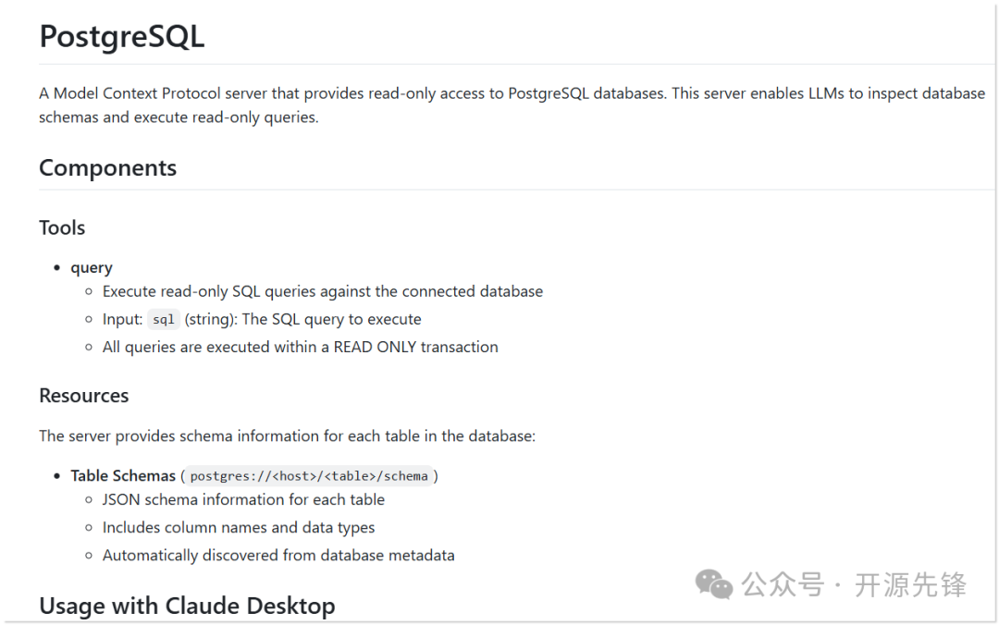
Task: Click the 'READ ONLY transaction' bullet line
Action: [x=300, y=348]
